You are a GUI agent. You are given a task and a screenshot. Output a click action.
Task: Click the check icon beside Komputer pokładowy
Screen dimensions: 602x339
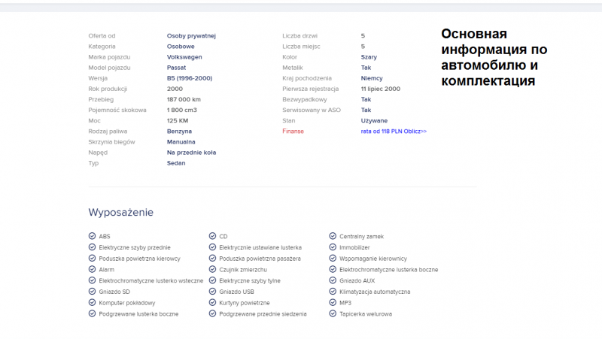[92, 303]
